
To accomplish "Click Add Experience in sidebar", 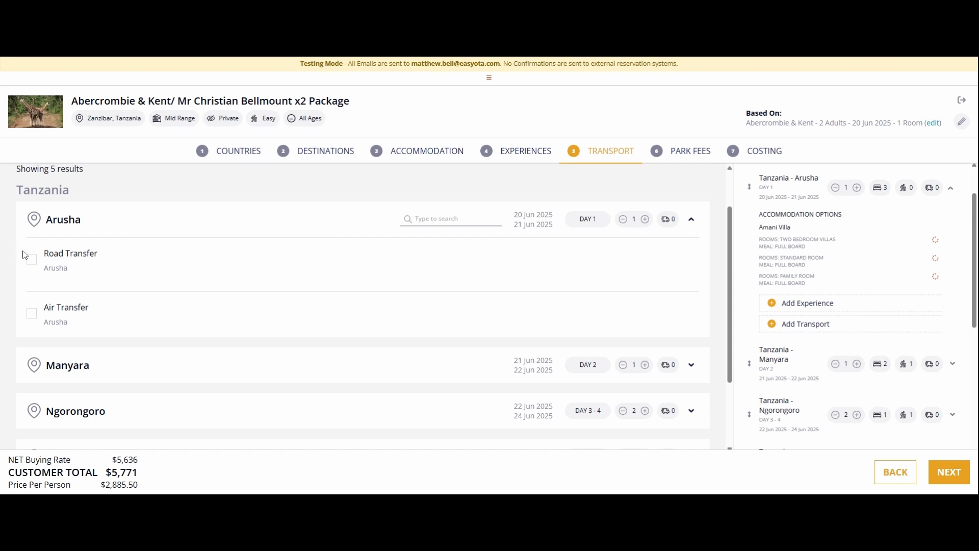I will click(851, 304).
